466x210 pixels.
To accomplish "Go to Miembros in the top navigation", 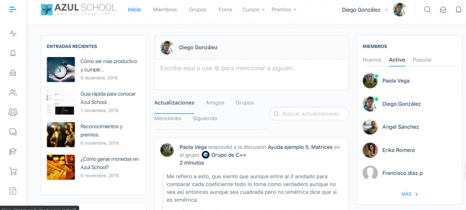I will click(x=165, y=9).
